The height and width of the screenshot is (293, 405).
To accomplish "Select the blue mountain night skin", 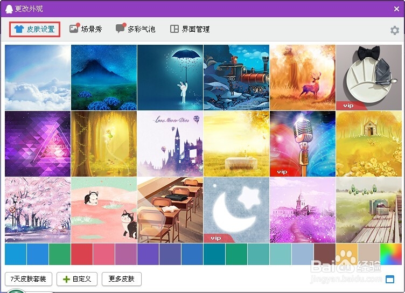I will coord(104,78).
